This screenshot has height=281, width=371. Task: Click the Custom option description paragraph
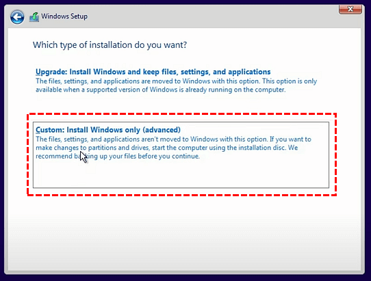[173, 148]
